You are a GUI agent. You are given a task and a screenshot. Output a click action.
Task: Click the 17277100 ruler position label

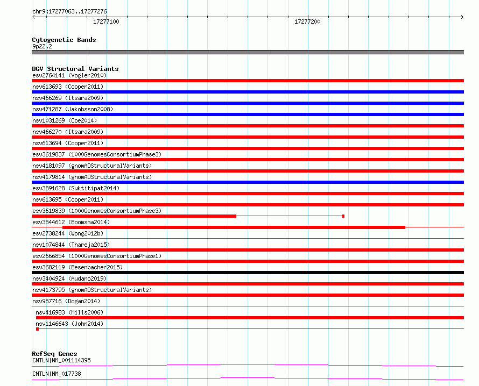point(106,22)
